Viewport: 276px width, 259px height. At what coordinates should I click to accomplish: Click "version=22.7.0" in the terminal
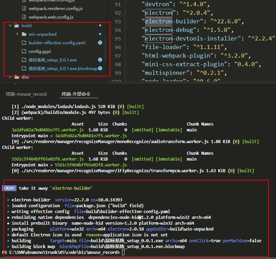pos(72,200)
